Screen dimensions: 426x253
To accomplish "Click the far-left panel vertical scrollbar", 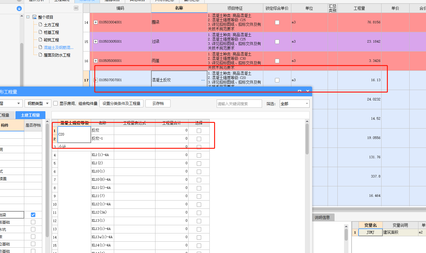I will click(22, 65).
